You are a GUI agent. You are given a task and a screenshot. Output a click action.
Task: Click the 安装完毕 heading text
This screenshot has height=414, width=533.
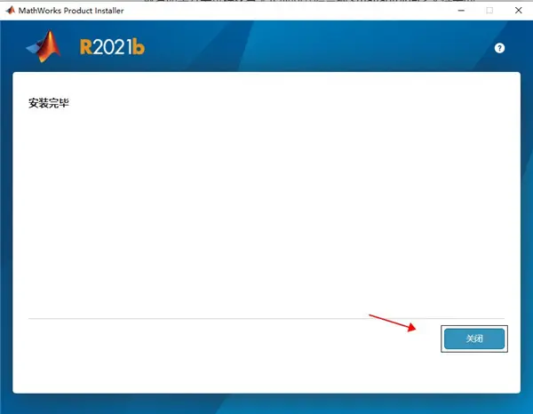coord(49,103)
